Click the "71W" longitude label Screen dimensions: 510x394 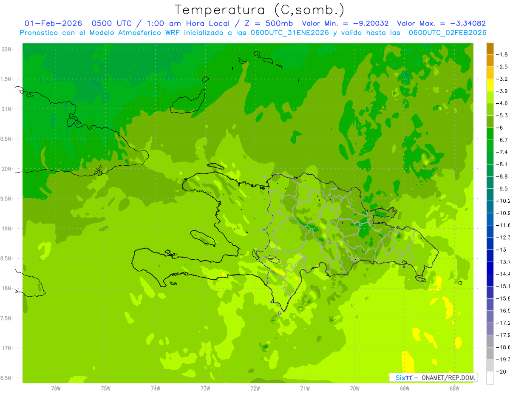tap(305, 388)
